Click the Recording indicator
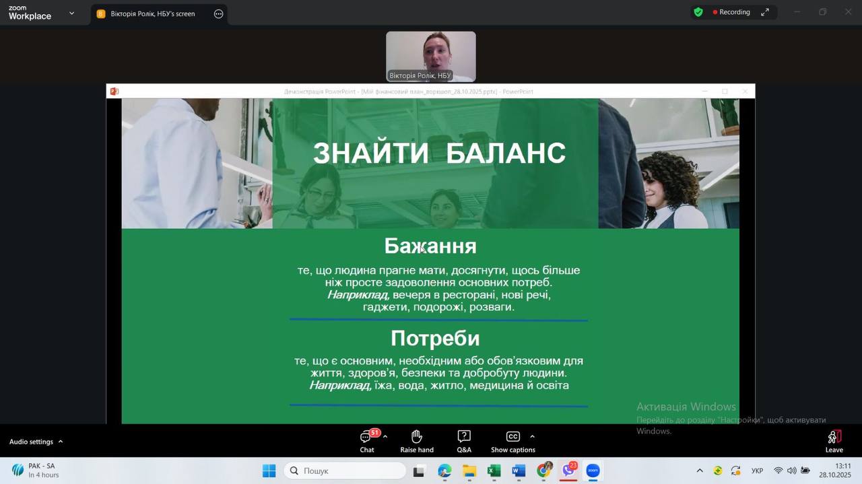The width and height of the screenshot is (862, 484). tap(731, 12)
